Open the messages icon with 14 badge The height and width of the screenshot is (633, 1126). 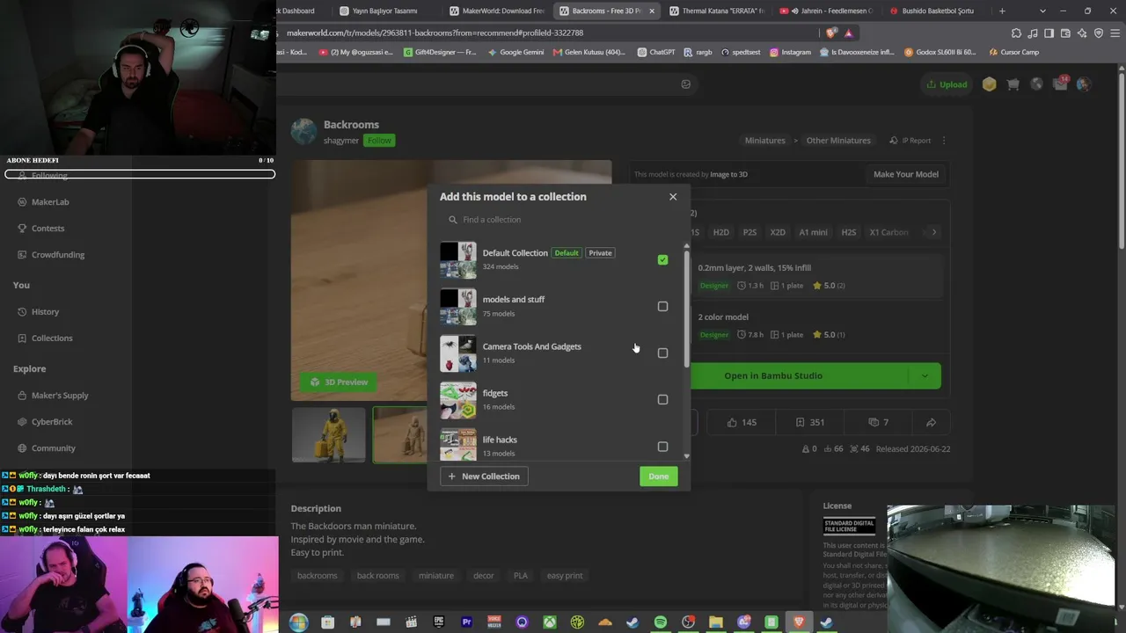click(1061, 84)
